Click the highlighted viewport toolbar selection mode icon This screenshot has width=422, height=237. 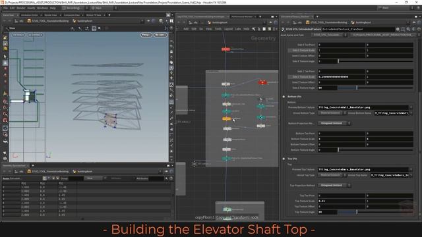tap(94, 28)
